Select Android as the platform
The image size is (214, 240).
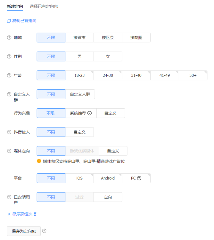point(108,178)
